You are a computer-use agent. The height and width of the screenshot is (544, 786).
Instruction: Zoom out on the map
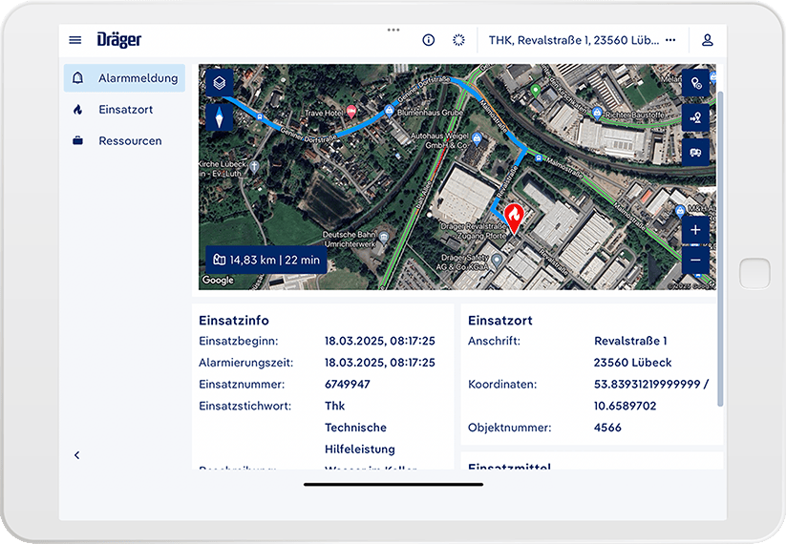[695, 261]
